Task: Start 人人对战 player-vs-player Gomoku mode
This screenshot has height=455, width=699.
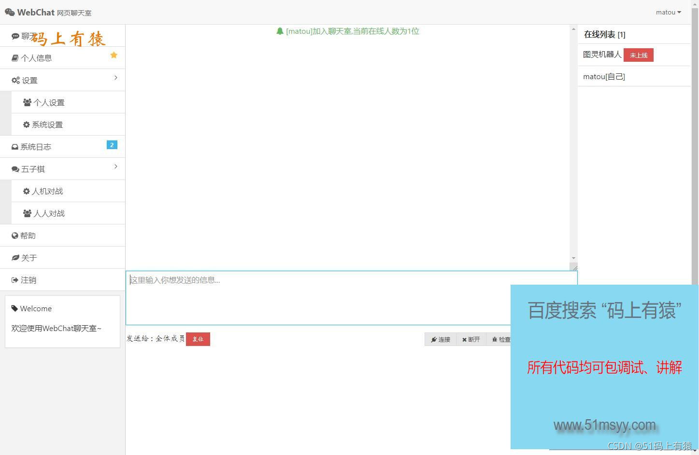Action: tap(49, 213)
